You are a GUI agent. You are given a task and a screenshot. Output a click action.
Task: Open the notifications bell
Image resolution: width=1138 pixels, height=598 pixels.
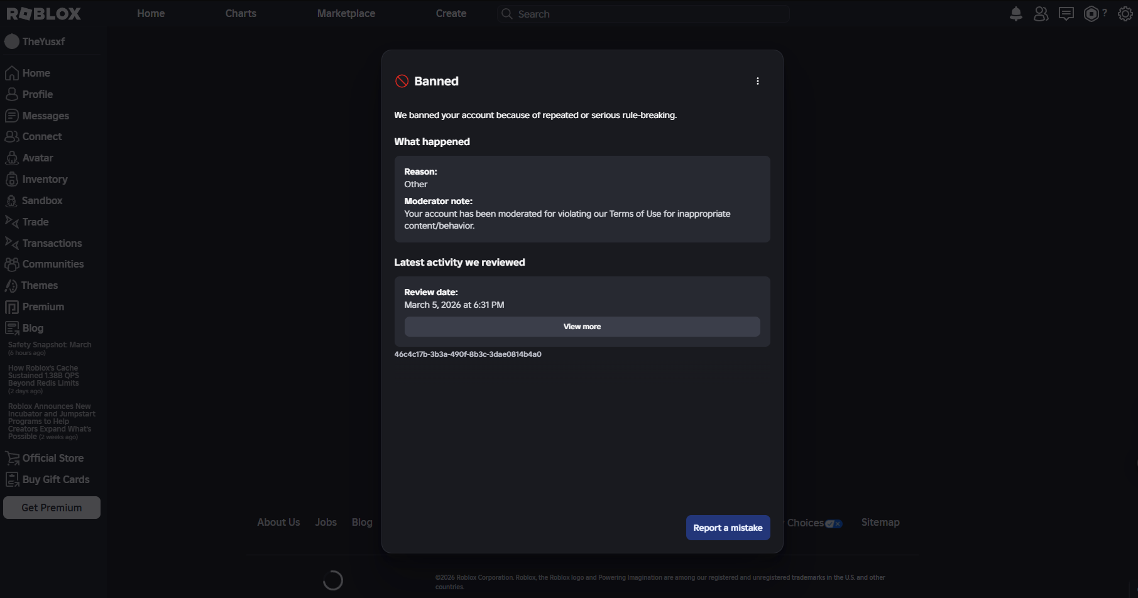[1015, 14]
